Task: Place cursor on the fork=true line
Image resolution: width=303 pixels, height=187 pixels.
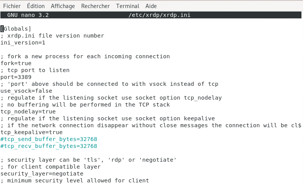Action: tap(16, 63)
